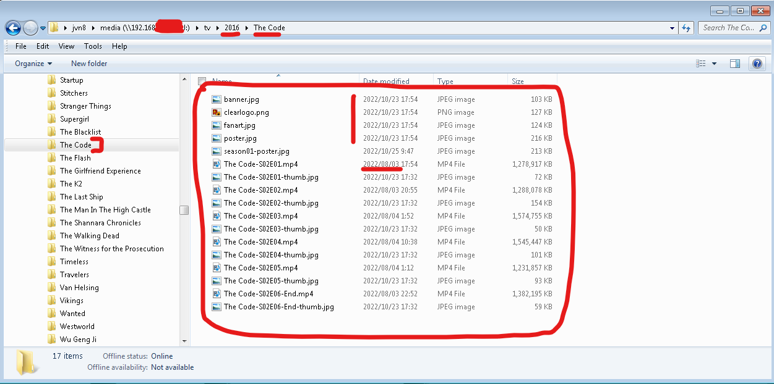Click the 2016 breadcrumb segment

[232, 28]
